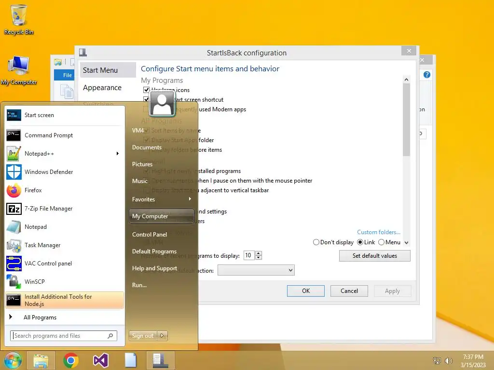Screen dimensions: 494x370
Task: Click the OK button
Action: pyautogui.click(x=305, y=291)
